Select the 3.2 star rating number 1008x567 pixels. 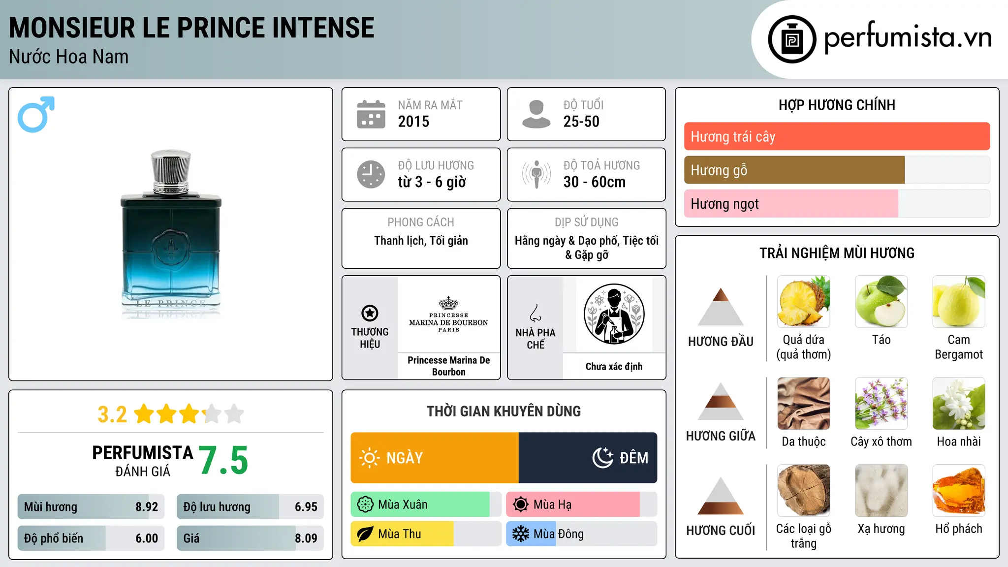[112, 414]
